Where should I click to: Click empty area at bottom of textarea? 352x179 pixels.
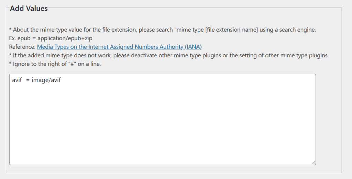162,151
